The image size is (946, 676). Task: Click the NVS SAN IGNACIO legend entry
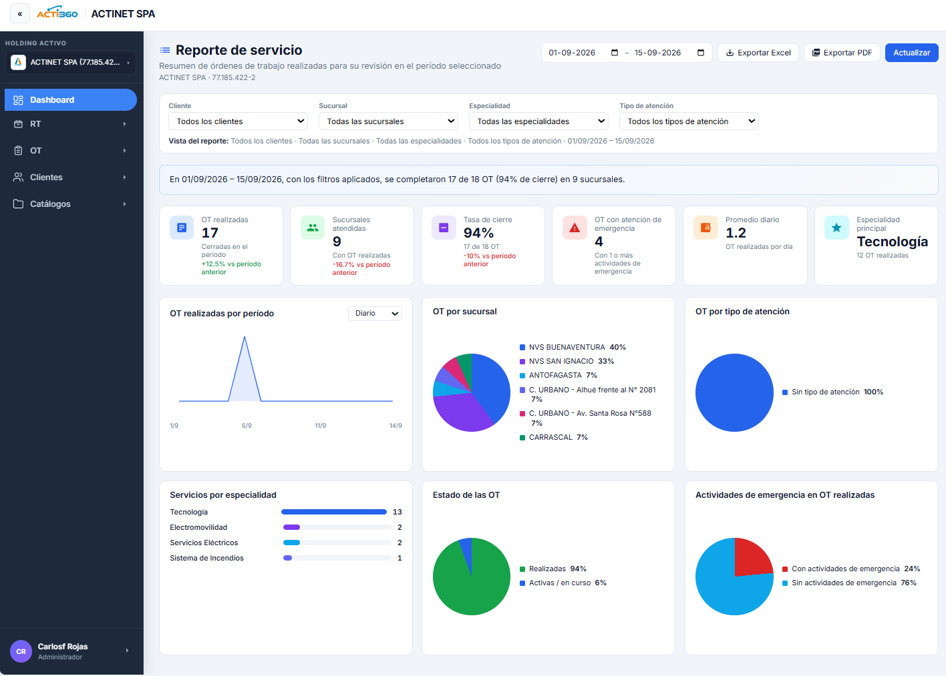point(567,361)
